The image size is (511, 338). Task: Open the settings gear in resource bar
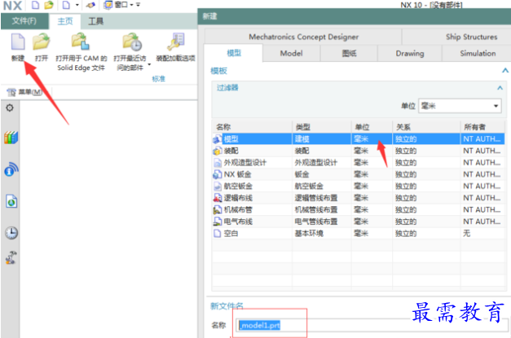tap(10, 108)
